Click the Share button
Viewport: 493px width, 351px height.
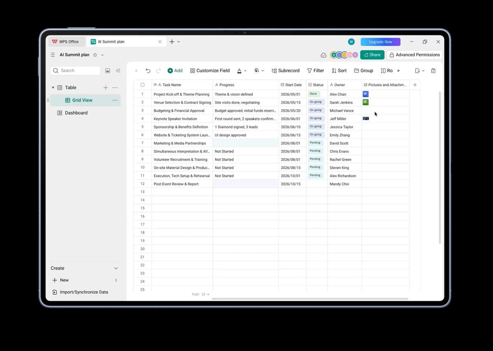[x=372, y=55]
